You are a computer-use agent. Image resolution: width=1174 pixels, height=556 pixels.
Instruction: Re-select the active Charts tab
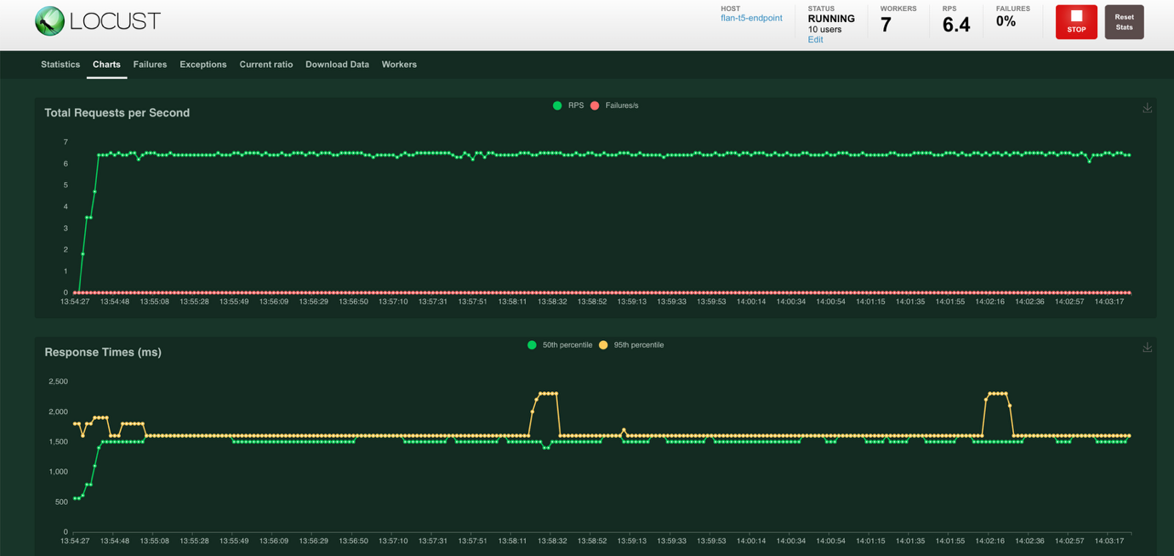[106, 64]
